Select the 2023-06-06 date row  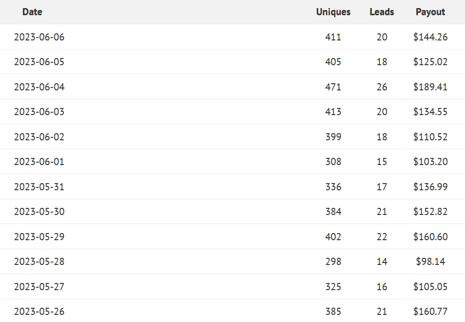point(39,37)
